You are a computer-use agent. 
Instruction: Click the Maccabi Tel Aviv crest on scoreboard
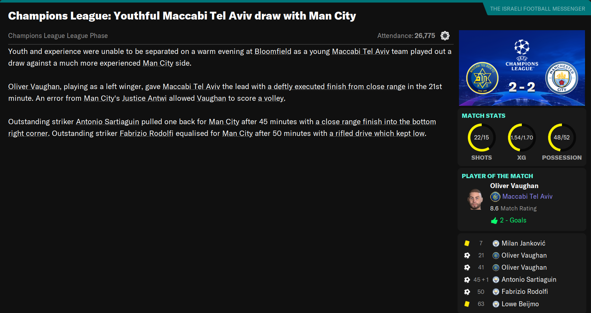click(482, 78)
